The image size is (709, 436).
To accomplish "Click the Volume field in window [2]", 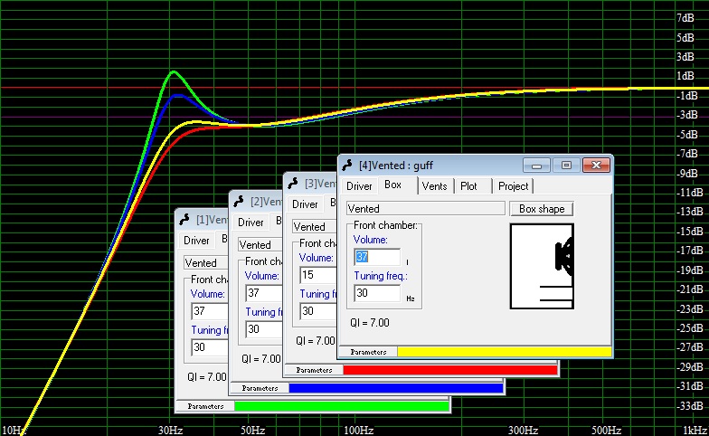I will (264, 293).
